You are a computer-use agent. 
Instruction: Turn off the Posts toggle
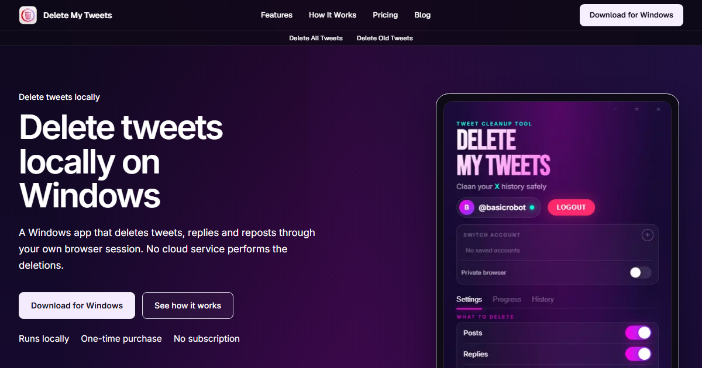tap(638, 333)
